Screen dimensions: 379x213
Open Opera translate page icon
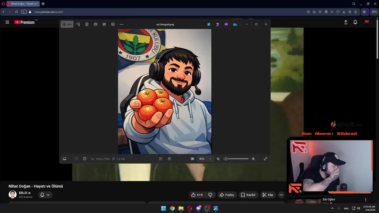pos(326,12)
